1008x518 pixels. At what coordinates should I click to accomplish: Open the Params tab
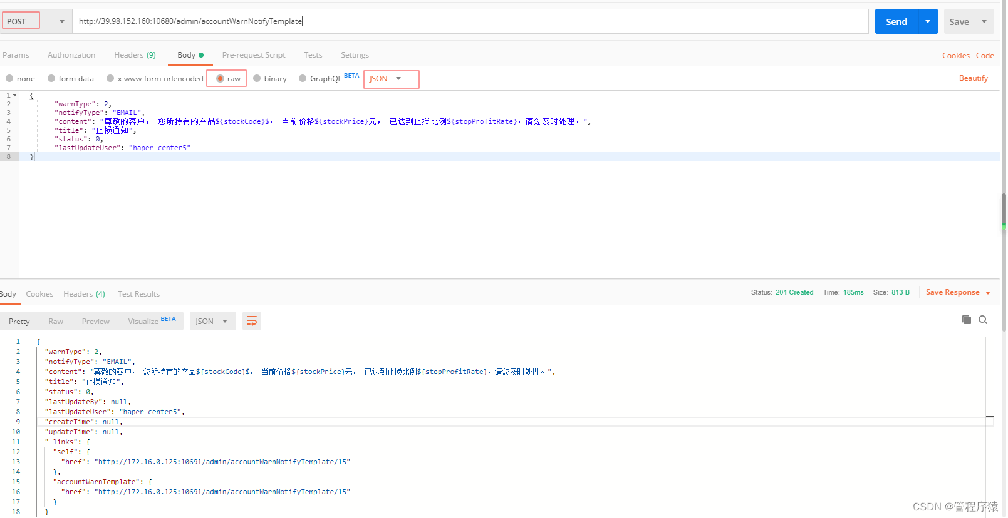tap(16, 55)
